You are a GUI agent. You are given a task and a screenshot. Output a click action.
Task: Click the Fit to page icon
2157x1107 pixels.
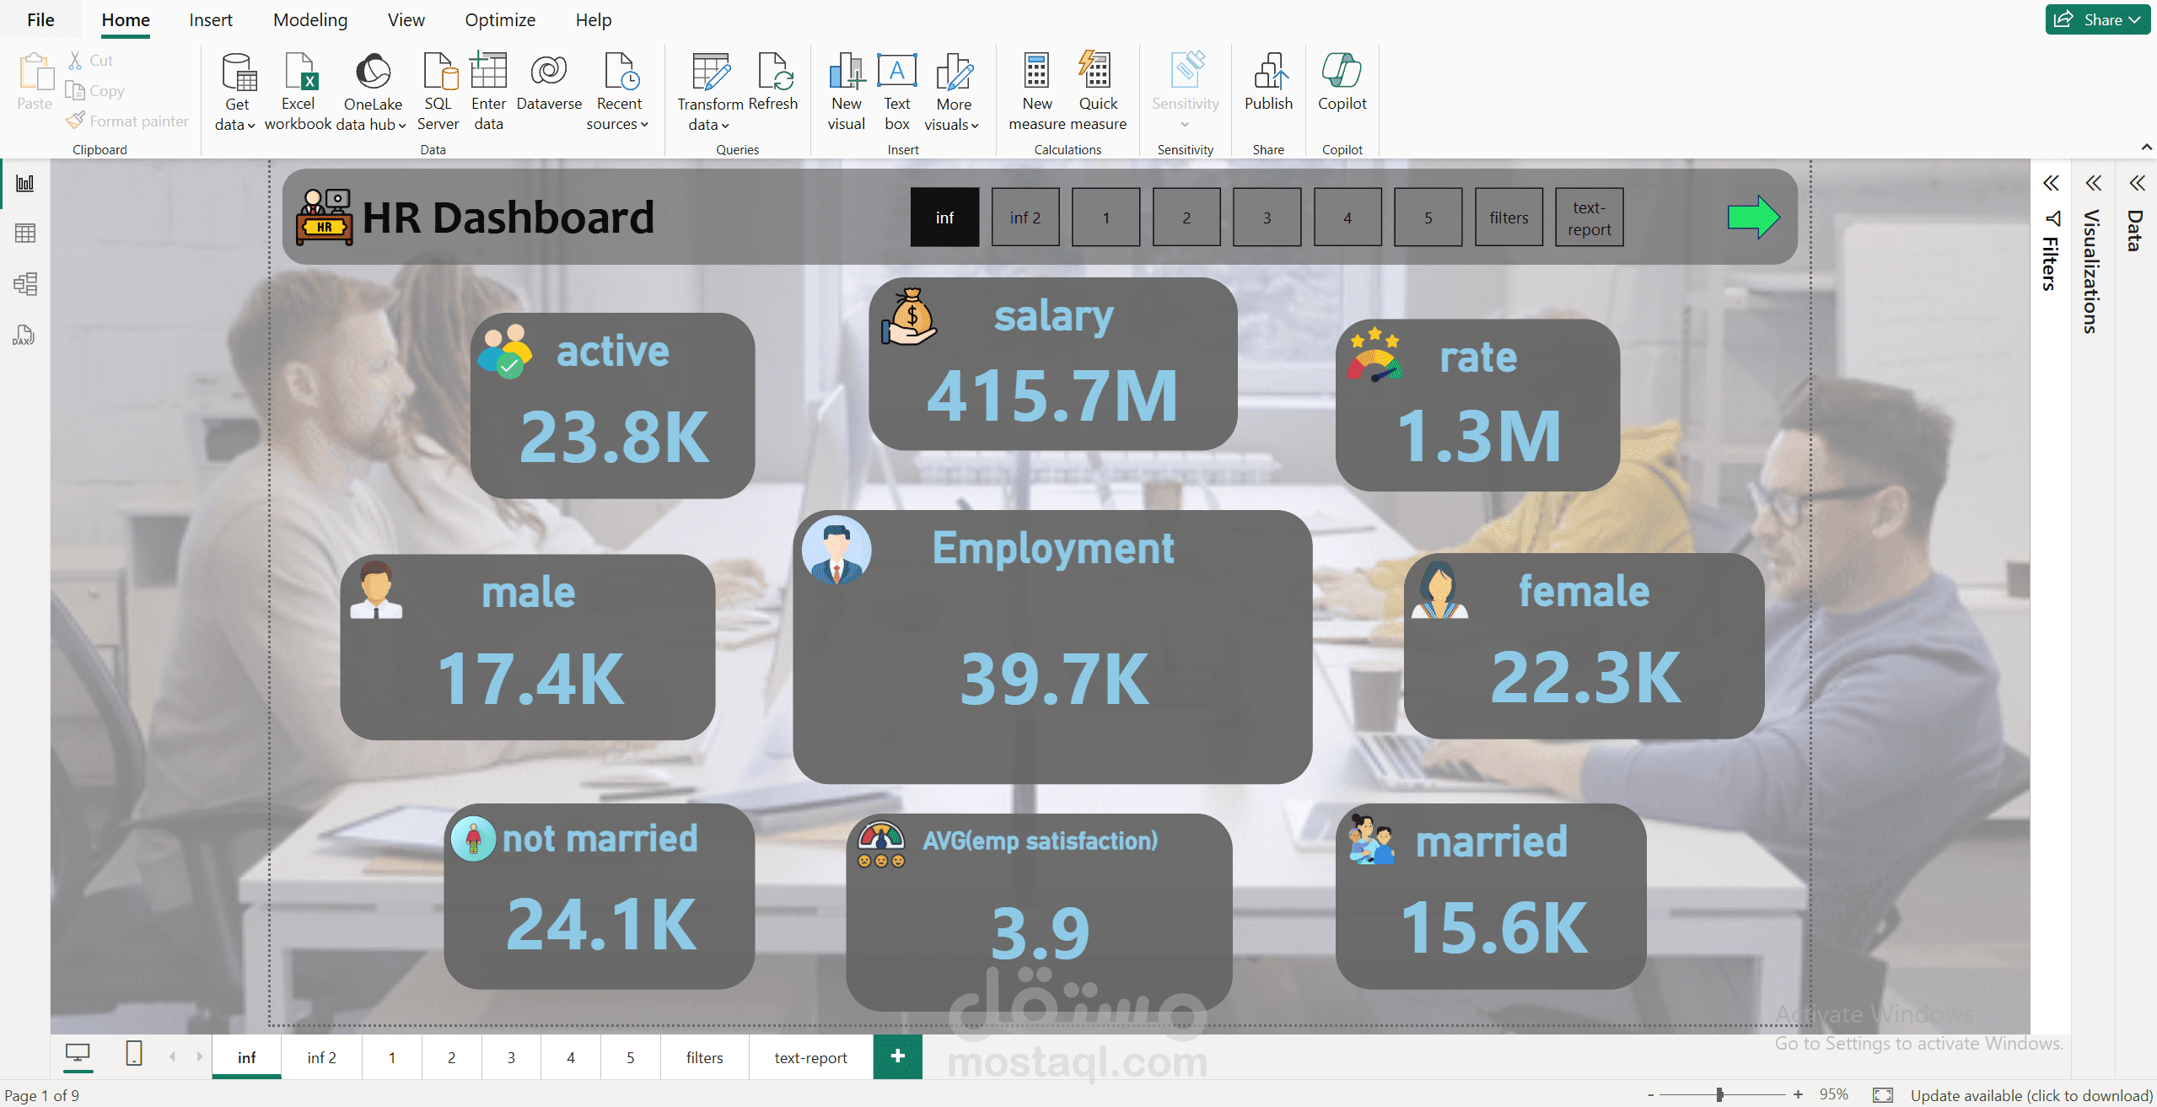[1883, 1094]
